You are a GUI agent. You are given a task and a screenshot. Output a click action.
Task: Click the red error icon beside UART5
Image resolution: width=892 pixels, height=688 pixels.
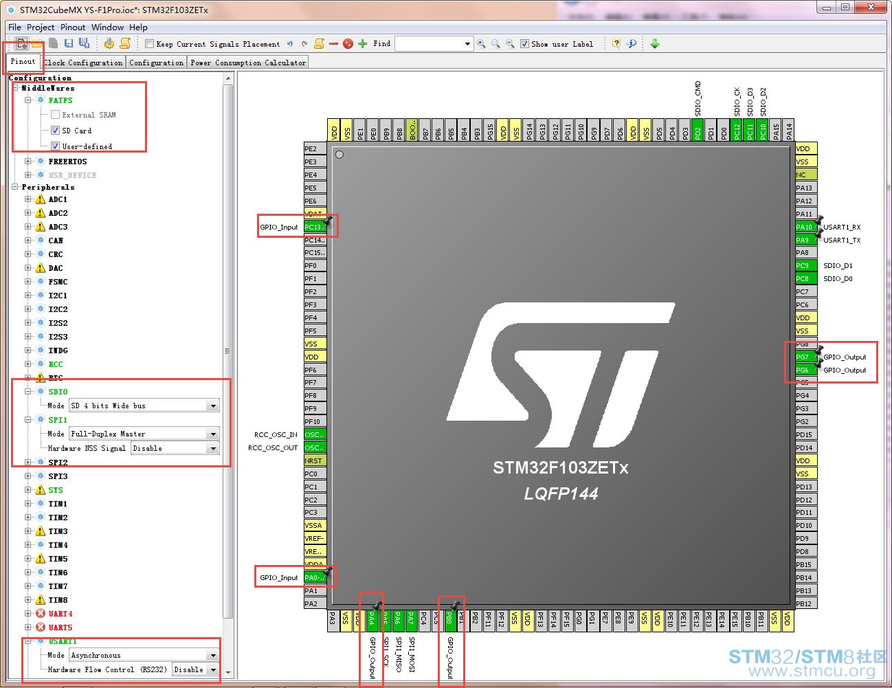click(41, 628)
